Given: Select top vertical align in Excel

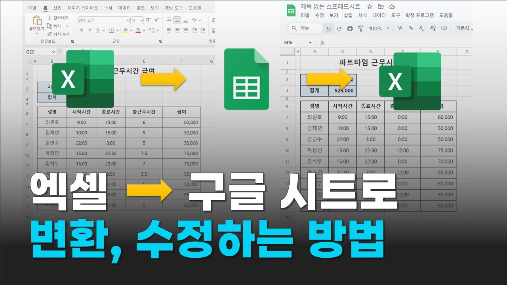Looking at the screenshot, I should pyautogui.click(x=169, y=20).
